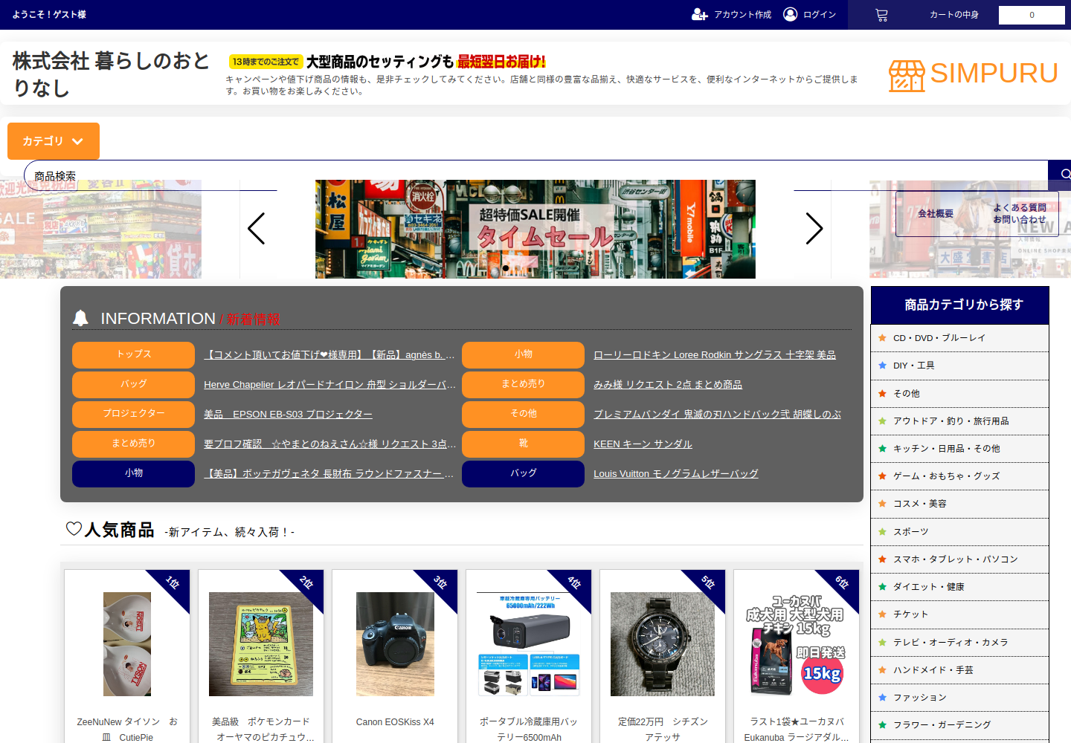This screenshot has height=743, width=1071.
Task: Click the navy 小物 category tag
Action: tap(133, 474)
